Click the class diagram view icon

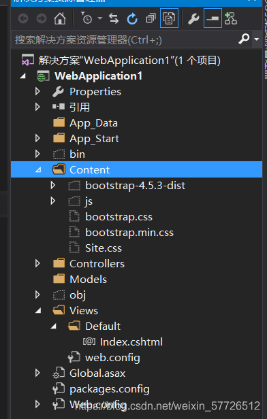231,18
